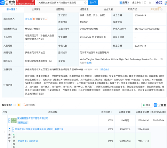Click the 会员 crown membership icon
This screenshot has height=148, width=167.
(159, 2)
